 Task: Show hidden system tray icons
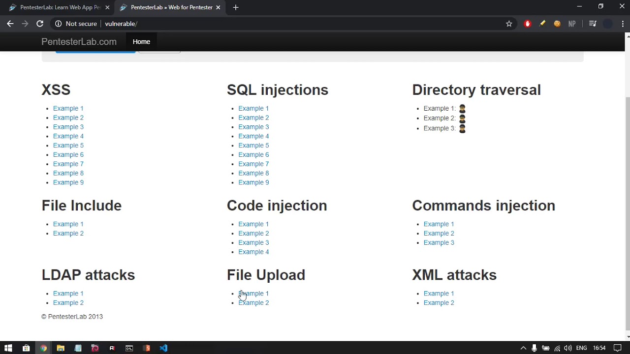(523, 348)
